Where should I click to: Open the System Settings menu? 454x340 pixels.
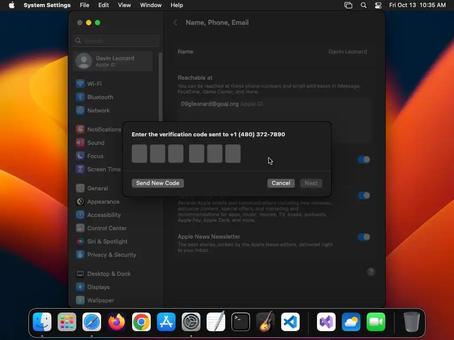coord(47,5)
